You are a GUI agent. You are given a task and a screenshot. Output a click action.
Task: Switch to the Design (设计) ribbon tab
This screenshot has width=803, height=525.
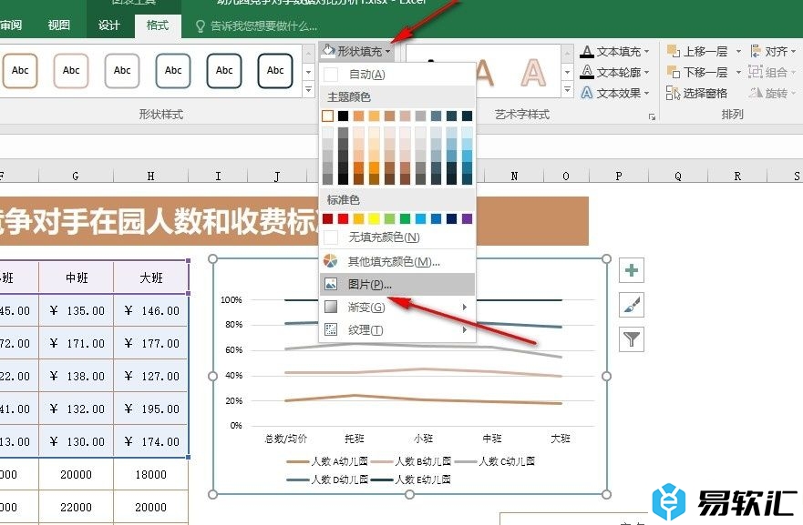(x=108, y=25)
